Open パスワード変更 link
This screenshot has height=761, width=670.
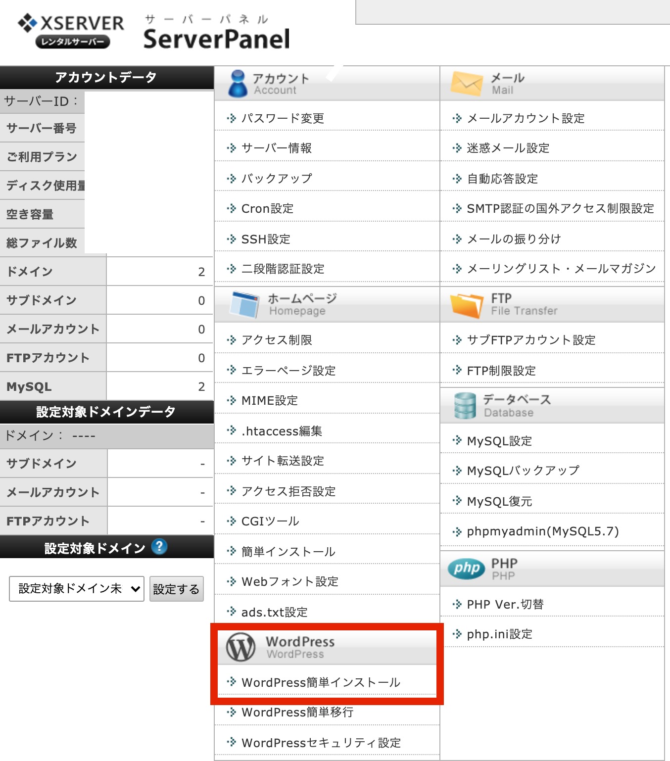point(283,118)
